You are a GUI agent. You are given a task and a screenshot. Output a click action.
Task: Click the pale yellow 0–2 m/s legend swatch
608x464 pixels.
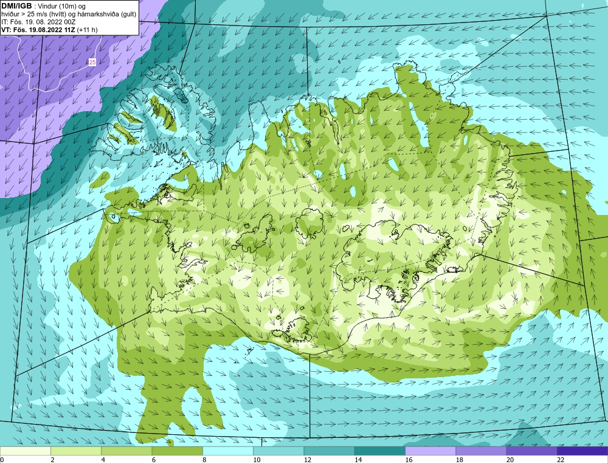26,451
